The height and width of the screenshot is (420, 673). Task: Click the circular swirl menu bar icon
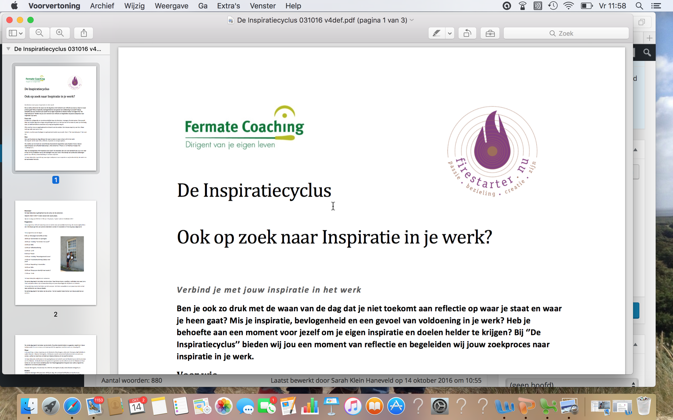[507, 6]
